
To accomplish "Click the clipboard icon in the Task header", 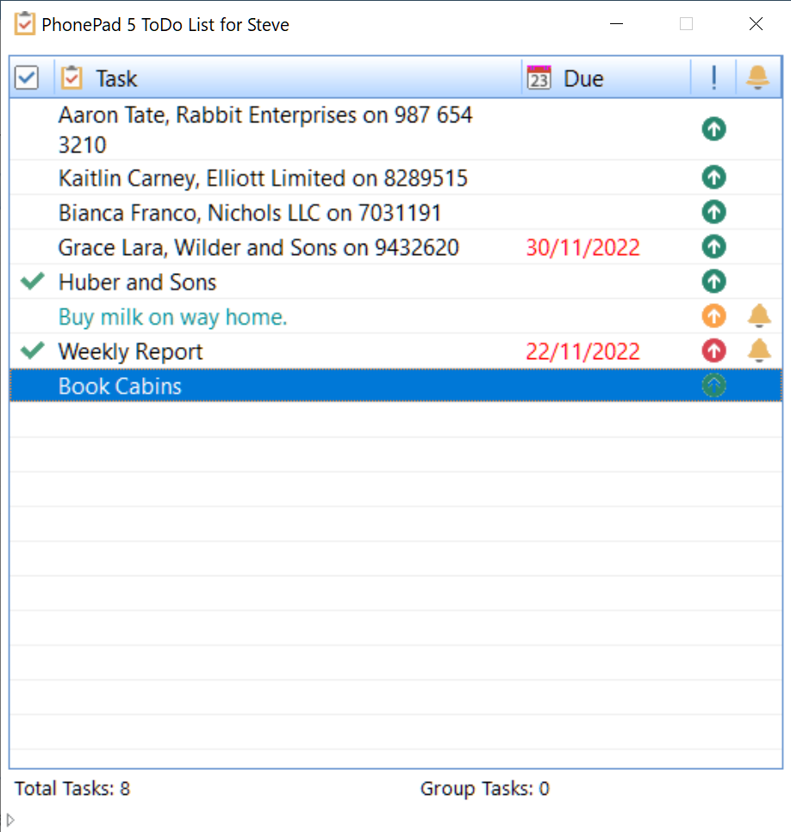I will (72, 78).
